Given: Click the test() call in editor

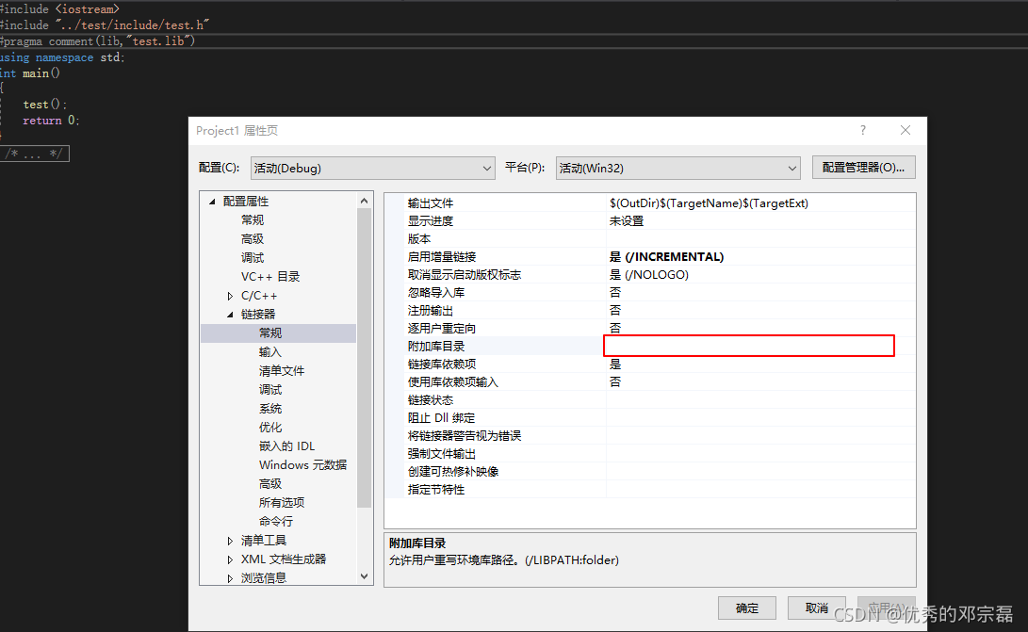Looking at the screenshot, I should 44,105.
